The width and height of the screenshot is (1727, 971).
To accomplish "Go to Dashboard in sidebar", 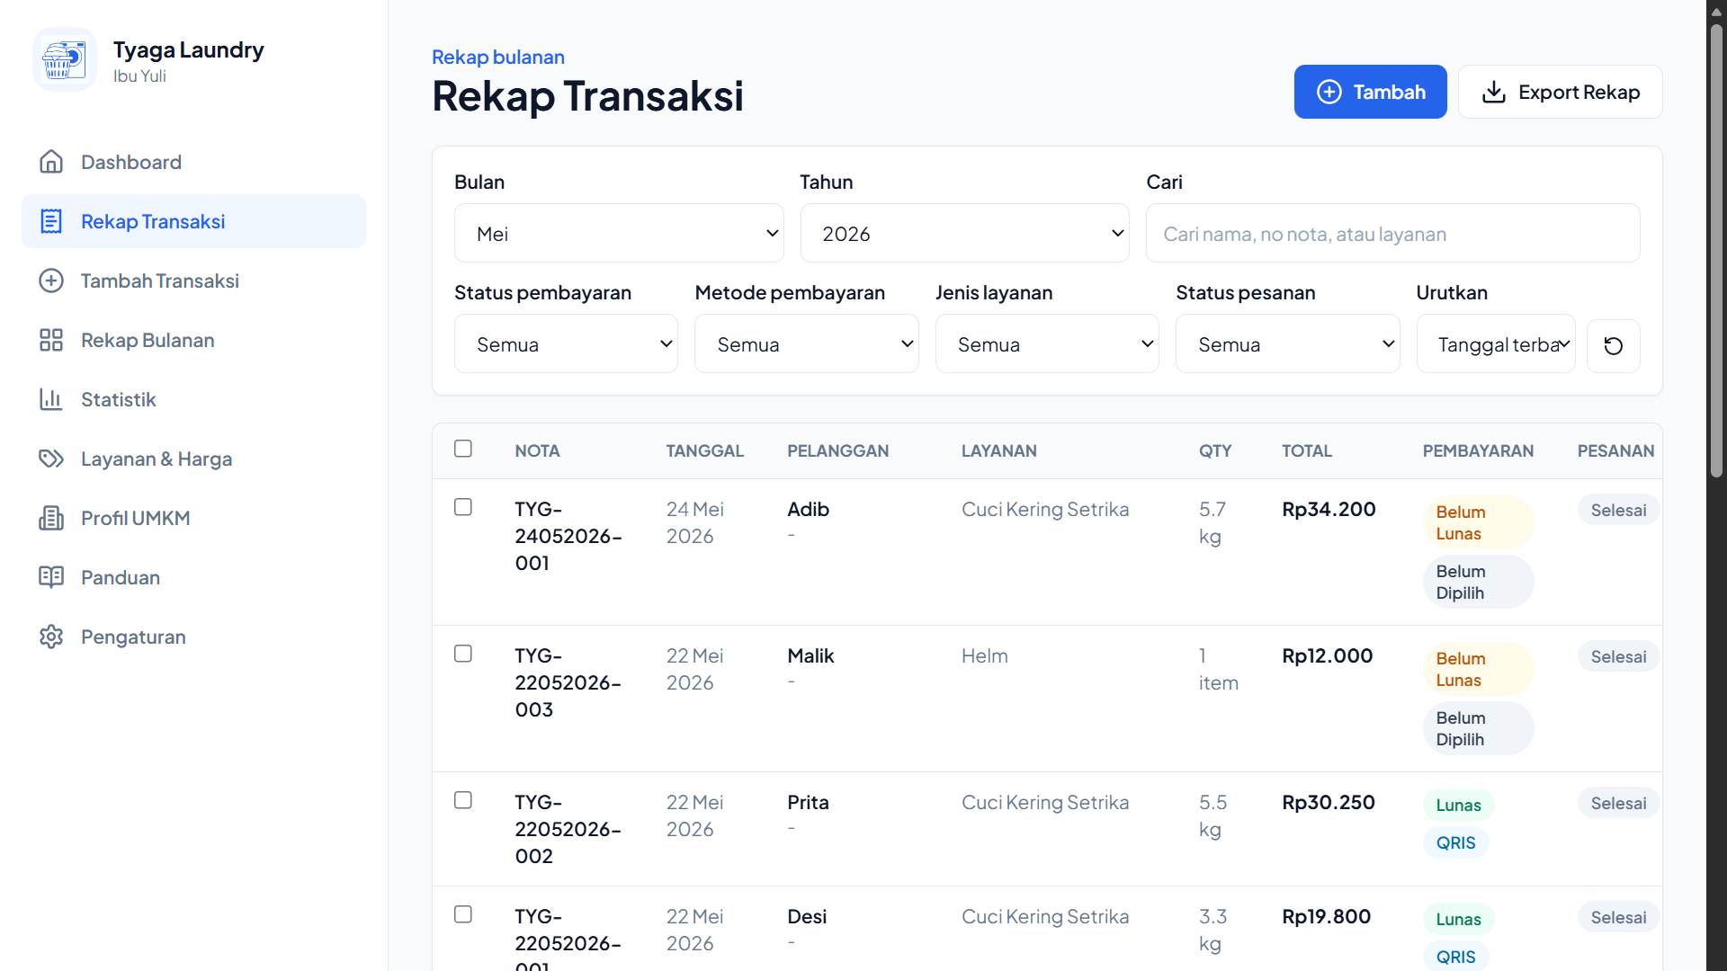I will 193,162.
